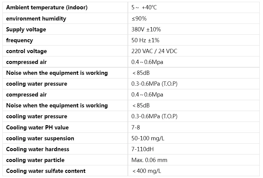This screenshot has height=178, width=263.
Task: Click the first cooling water pressure label
Action: pos(37,84)
